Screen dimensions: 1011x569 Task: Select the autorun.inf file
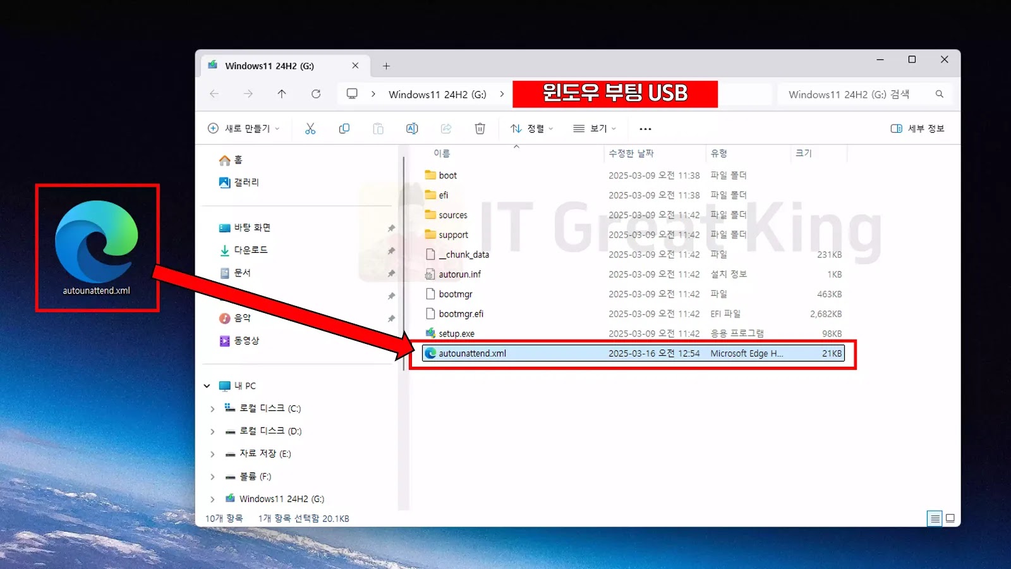[x=634, y=274]
